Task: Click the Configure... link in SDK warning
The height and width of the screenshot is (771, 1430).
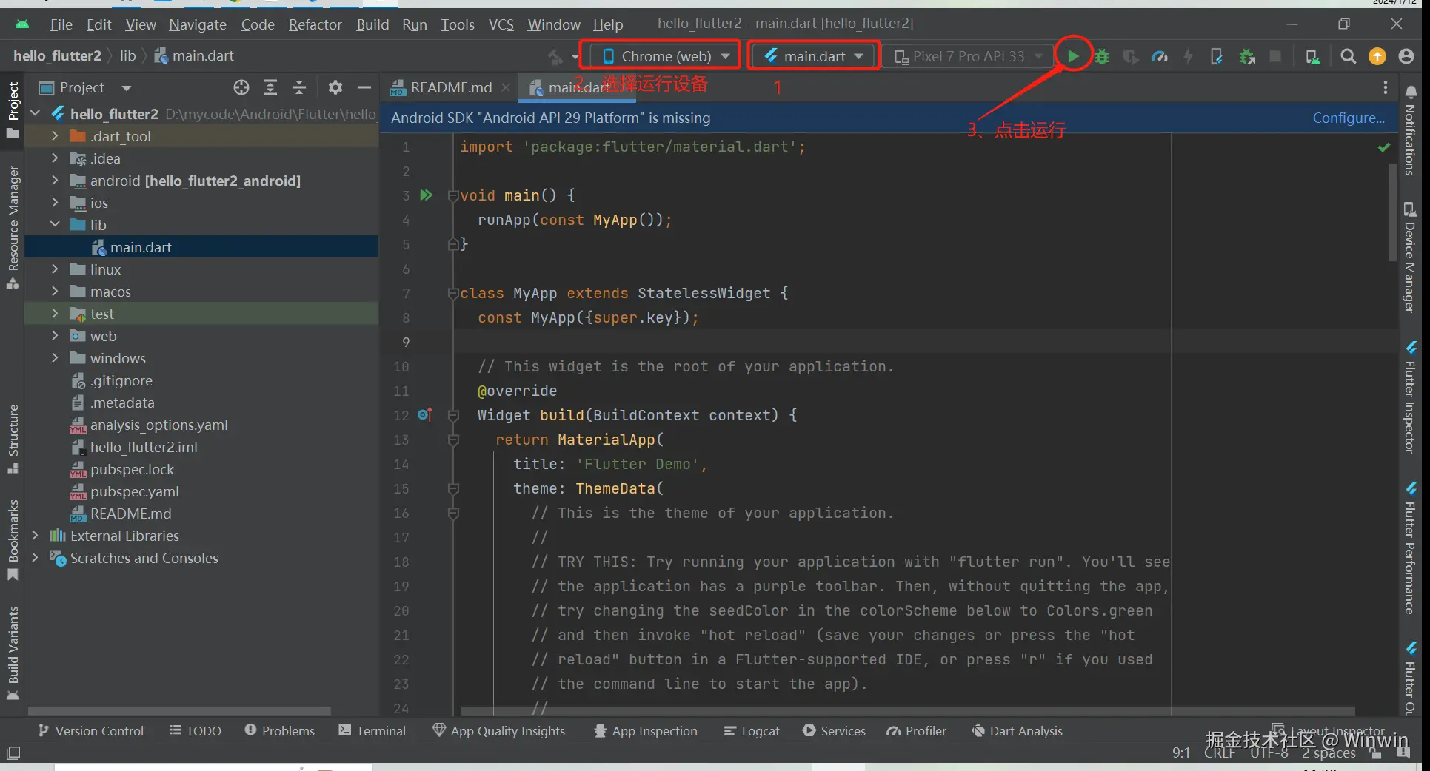Action: coord(1348,118)
